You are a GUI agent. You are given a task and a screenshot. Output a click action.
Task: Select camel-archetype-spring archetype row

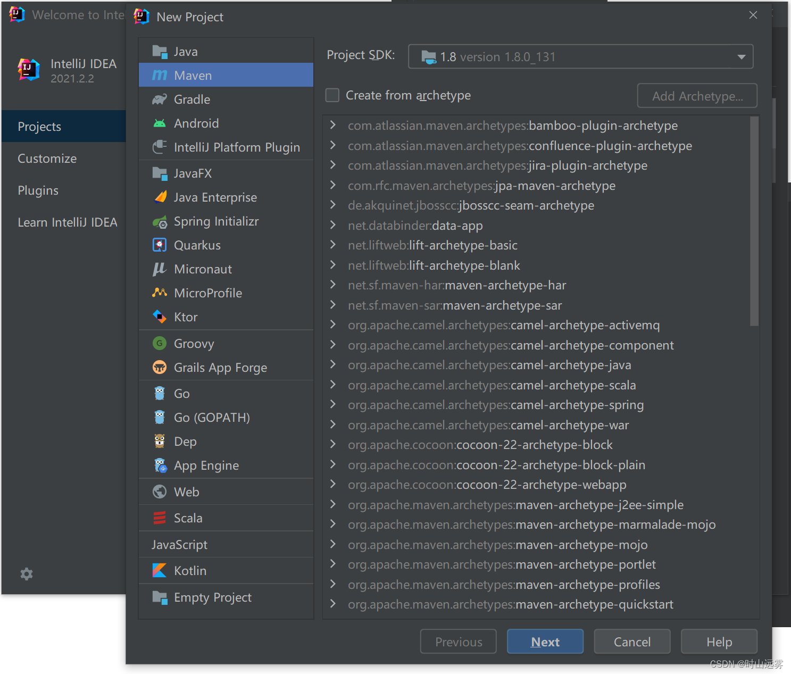click(x=536, y=405)
